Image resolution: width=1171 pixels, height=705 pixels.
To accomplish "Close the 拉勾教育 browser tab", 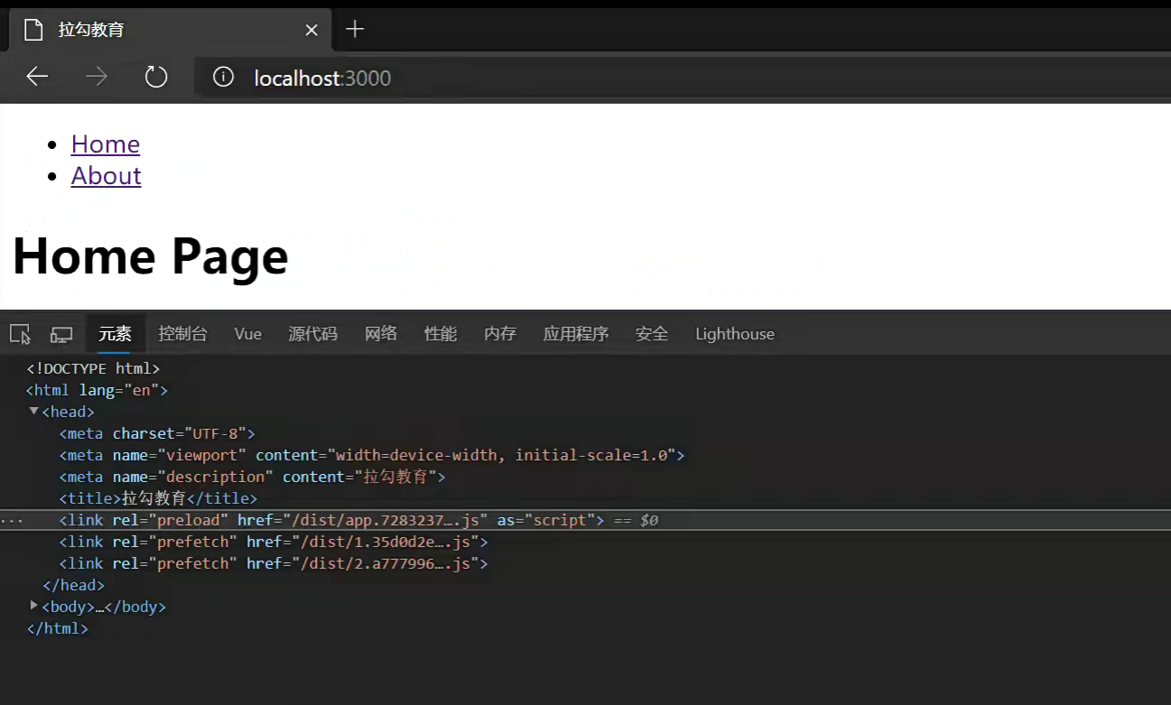I will (311, 30).
